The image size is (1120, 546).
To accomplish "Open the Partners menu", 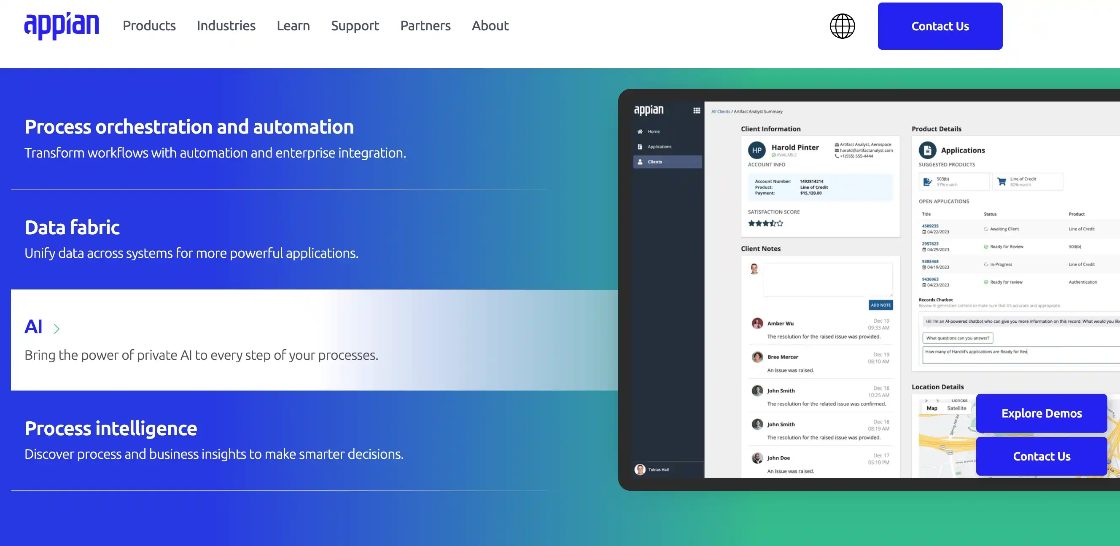I will coord(425,26).
